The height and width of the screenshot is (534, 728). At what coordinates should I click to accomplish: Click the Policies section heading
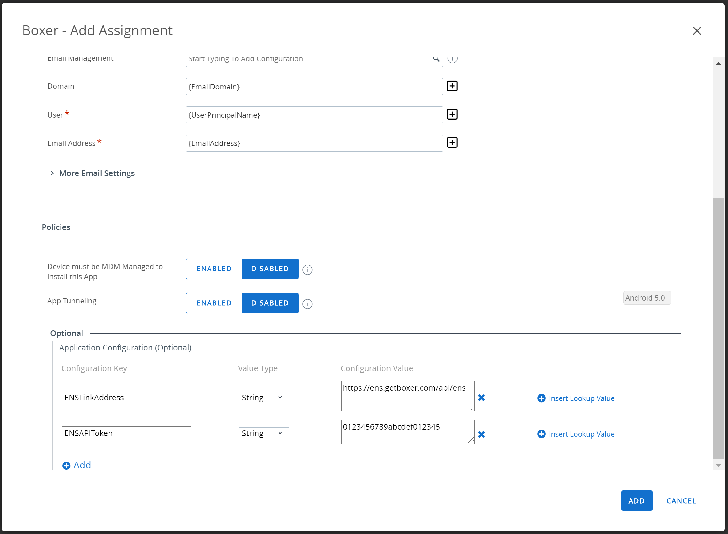click(x=56, y=227)
